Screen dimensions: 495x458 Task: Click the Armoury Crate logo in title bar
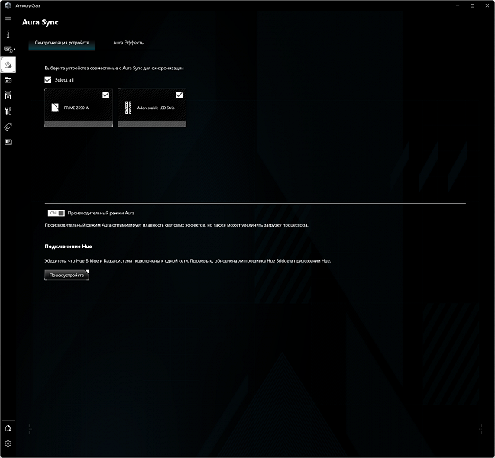8,5
